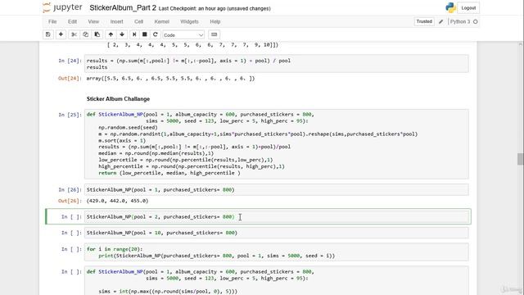Cut selected cells with scissors icon
The width and height of the screenshot is (524, 295).
75,34
